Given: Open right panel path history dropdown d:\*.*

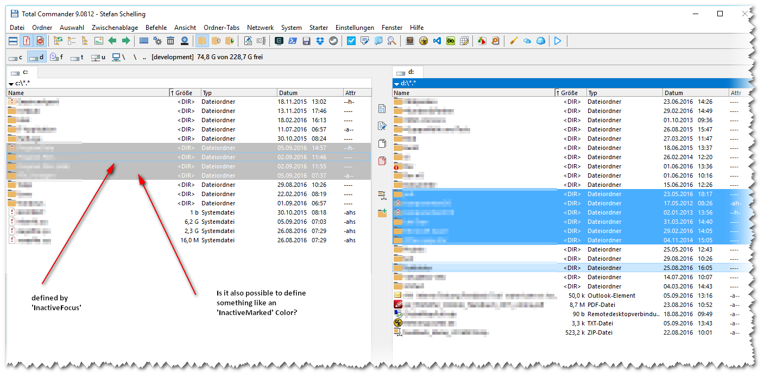Looking at the screenshot, I should pyautogui.click(x=397, y=84).
